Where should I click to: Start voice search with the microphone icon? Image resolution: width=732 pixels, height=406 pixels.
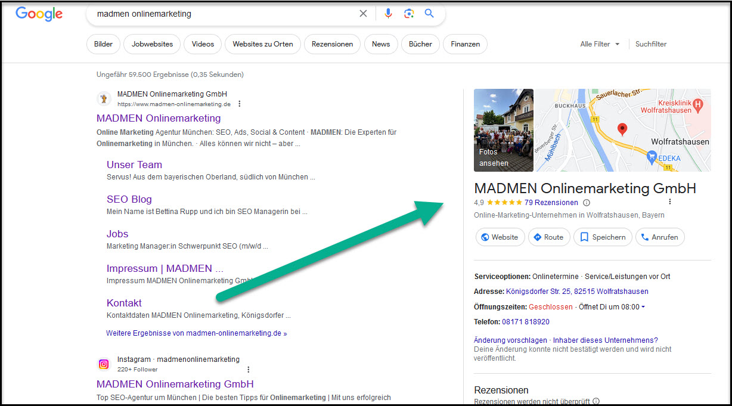(389, 14)
